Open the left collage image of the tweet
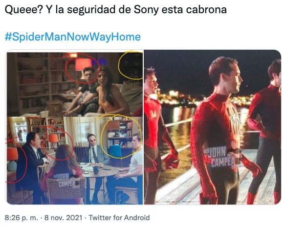This screenshot has width=284, height=226. pos(75,127)
